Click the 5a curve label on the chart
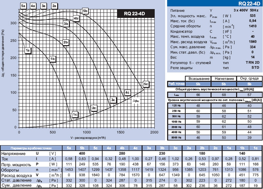The height and width of the screenshot is (189, 263). click(23, 6)
